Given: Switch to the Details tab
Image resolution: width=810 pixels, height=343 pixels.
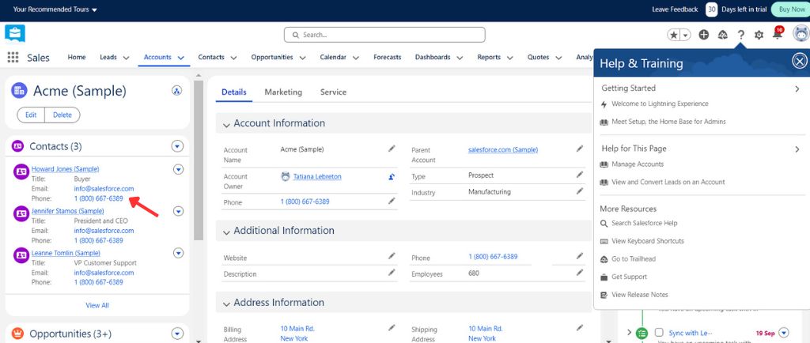Looking at the screenshot, I should (x=234, y=92).
